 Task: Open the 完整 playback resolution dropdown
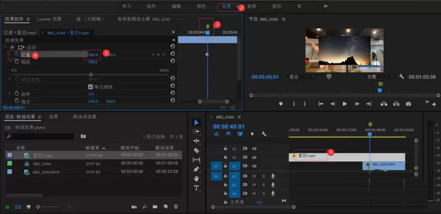pos(380,77)
